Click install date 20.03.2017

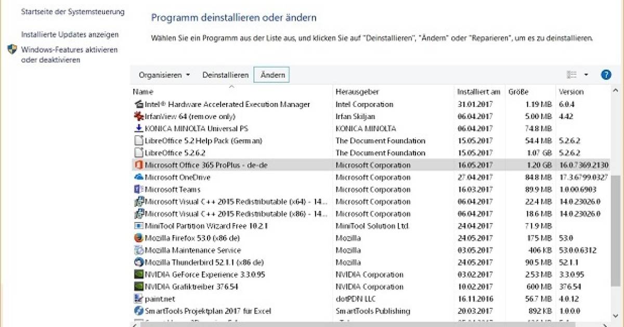click(x=475, y=311)
